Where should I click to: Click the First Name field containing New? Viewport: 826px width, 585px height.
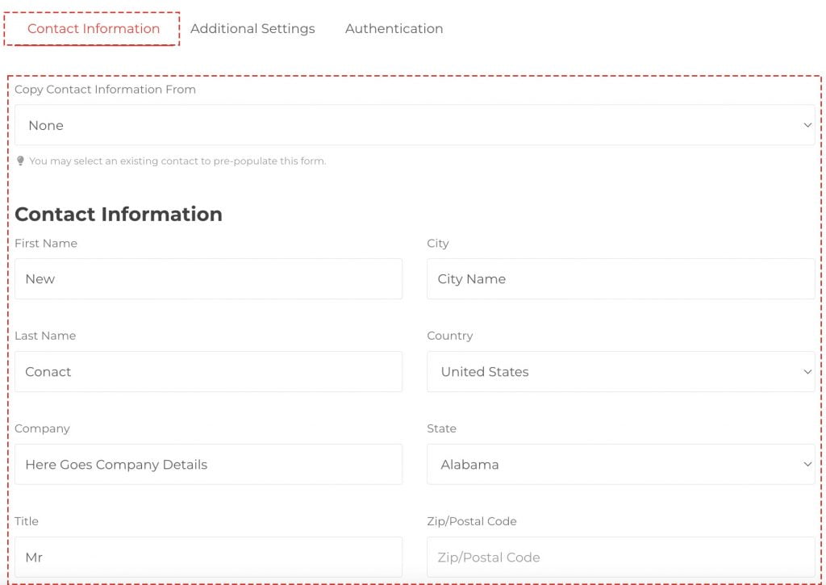click(208, 279)
